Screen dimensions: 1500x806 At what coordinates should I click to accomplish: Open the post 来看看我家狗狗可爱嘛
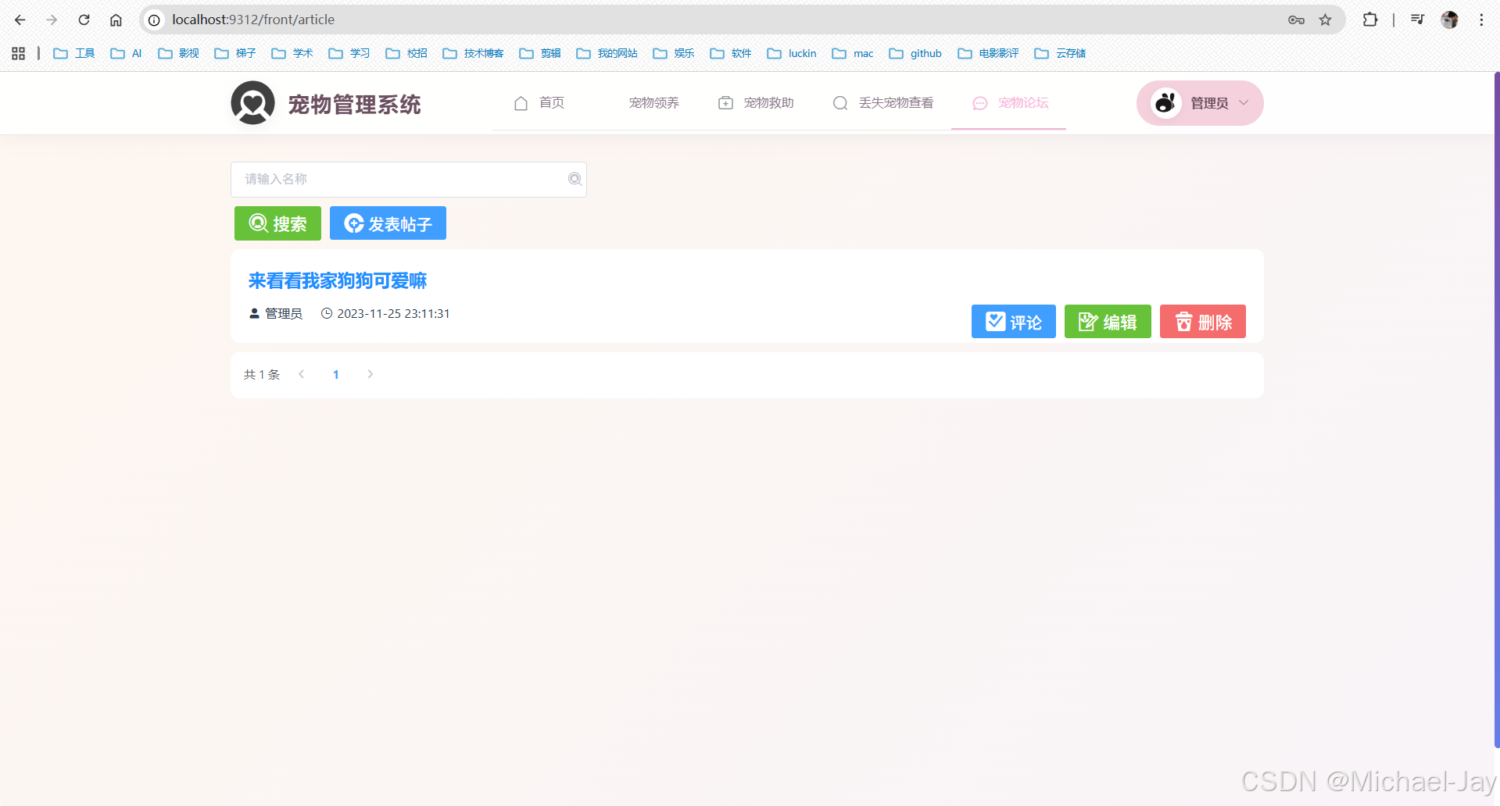(338, 280)
